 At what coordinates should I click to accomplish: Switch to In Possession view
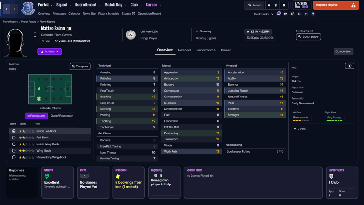click(36, 116)
